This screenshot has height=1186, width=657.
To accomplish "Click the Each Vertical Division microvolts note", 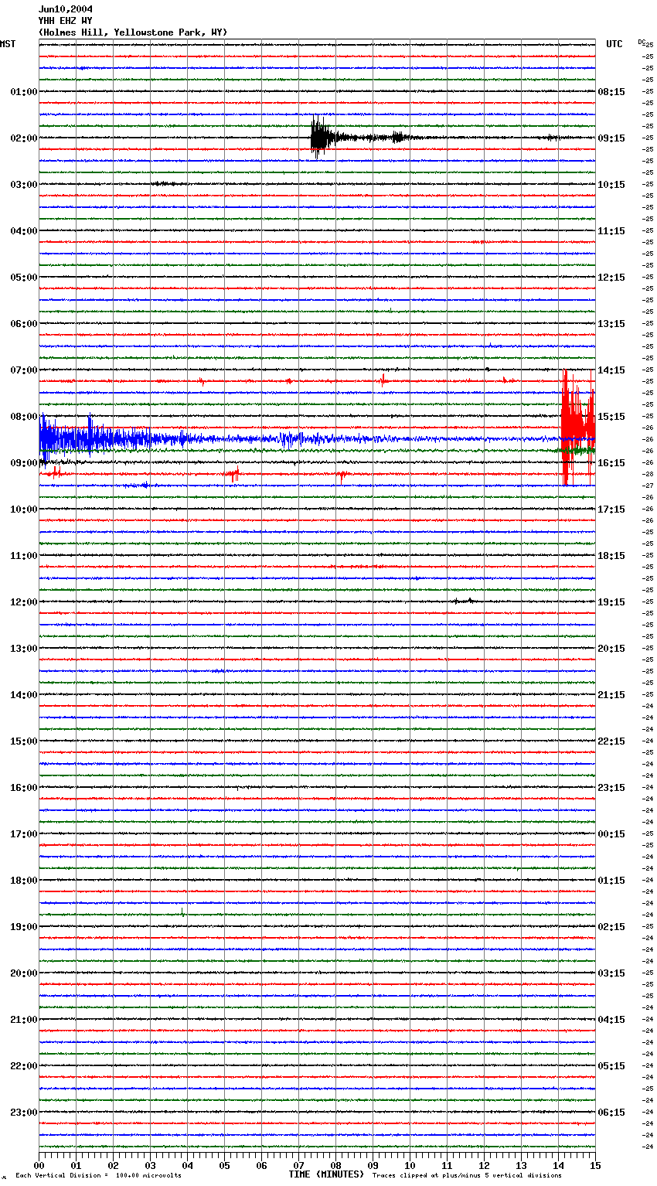I will (98, 1176).
